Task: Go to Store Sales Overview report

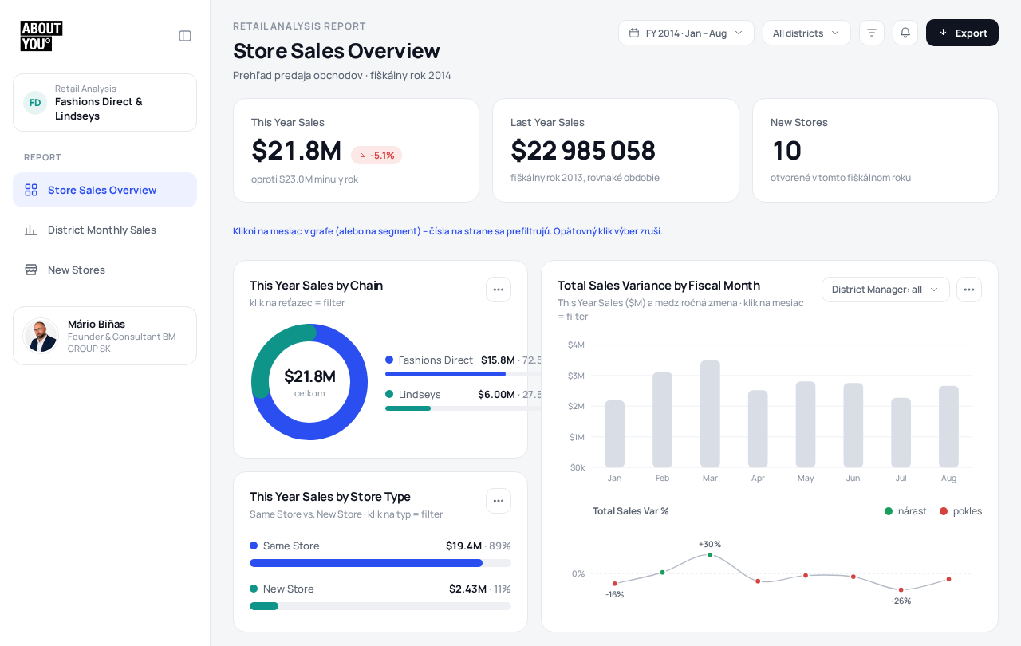Action: coord(104,190)
